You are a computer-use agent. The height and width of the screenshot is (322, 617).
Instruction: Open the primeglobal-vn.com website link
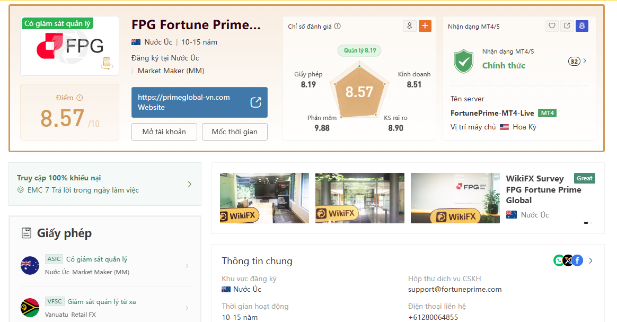pos(199,102)
